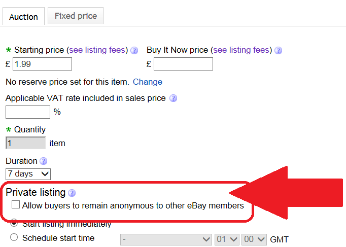
Task: Open the schedule minutes dropdown showing 00
Action: point(255,239)
